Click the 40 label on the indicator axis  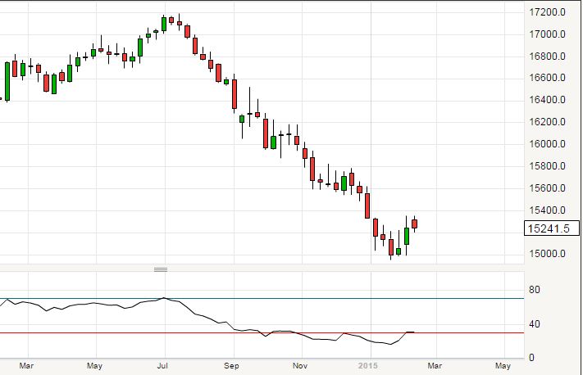(x=533, y=323)
